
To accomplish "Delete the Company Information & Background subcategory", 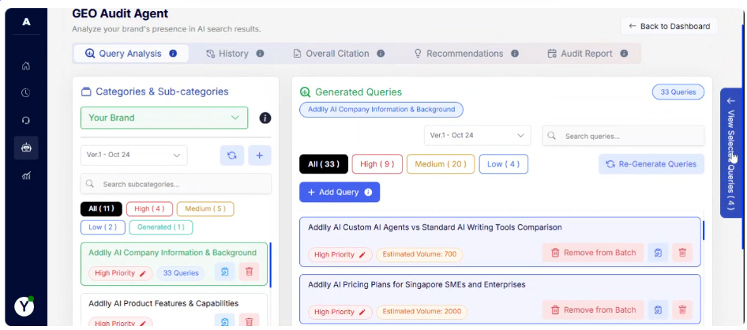I will point(250,272).
